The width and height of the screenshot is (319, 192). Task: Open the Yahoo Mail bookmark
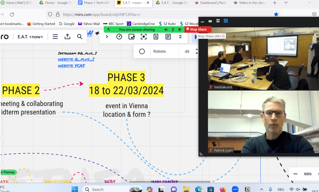89,24
